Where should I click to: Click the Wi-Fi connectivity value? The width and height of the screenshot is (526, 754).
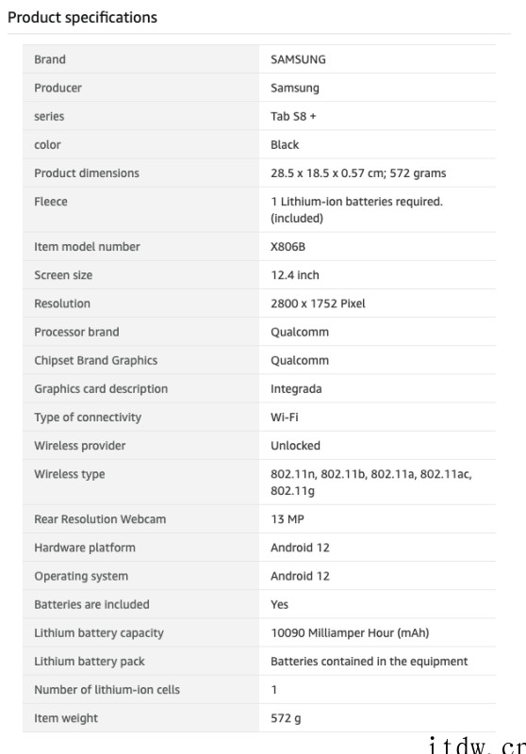coord(284,418)
